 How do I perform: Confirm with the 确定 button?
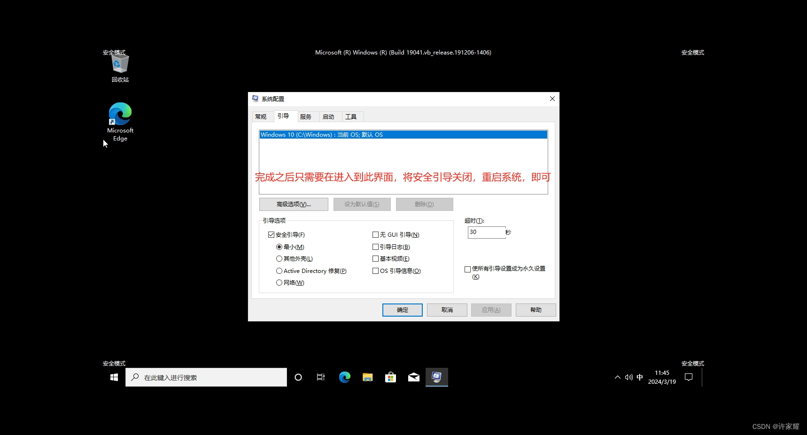tap(403, 310)
